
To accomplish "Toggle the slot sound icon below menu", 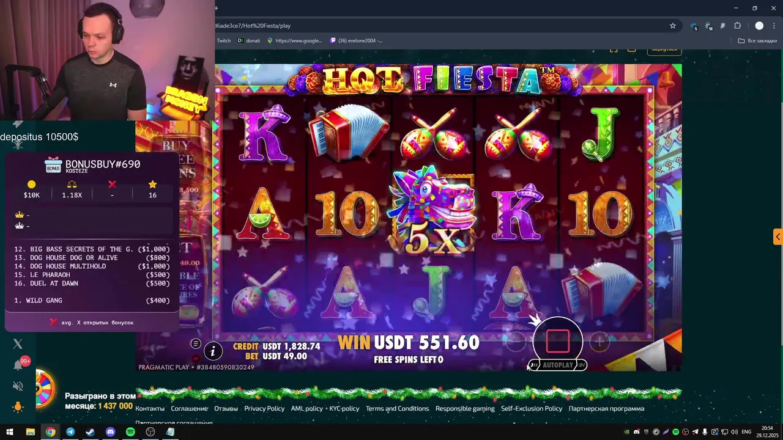I will point(196,359).
